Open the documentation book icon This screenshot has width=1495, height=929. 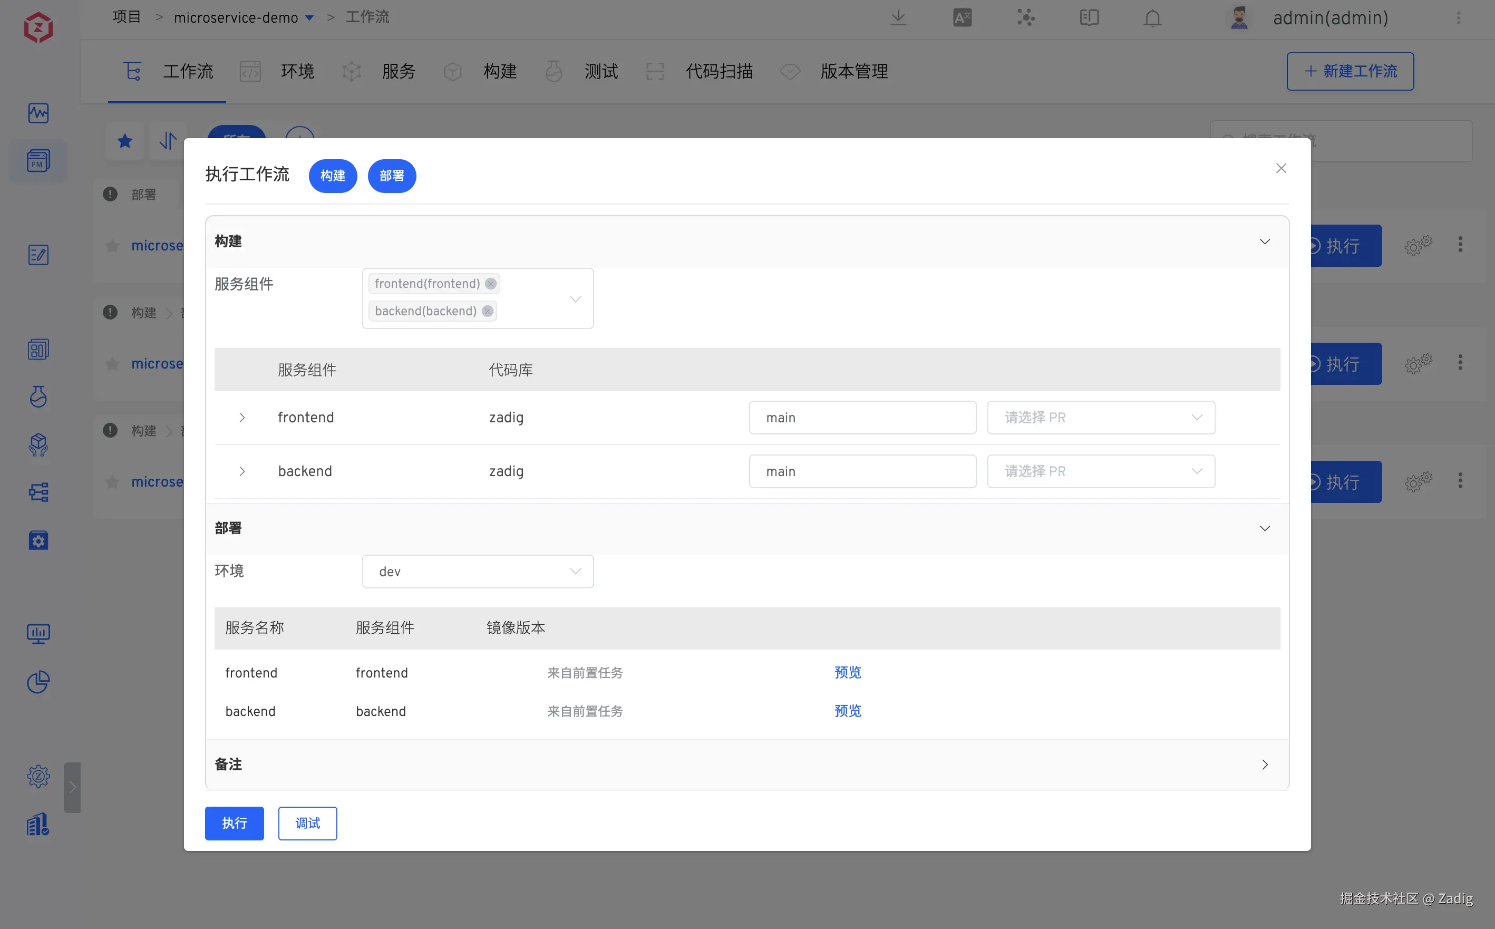[x=1089, y=18]
